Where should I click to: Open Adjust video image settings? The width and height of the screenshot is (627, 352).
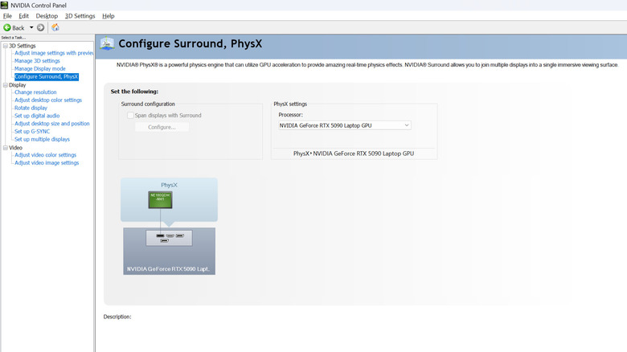[47, 163]
